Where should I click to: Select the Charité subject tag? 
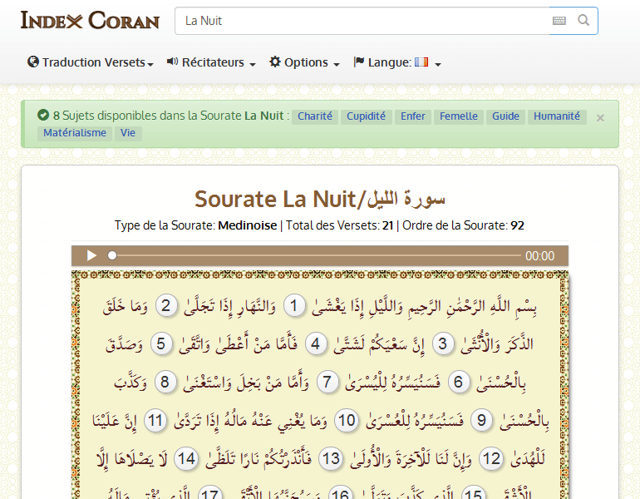tap(314, 116)
